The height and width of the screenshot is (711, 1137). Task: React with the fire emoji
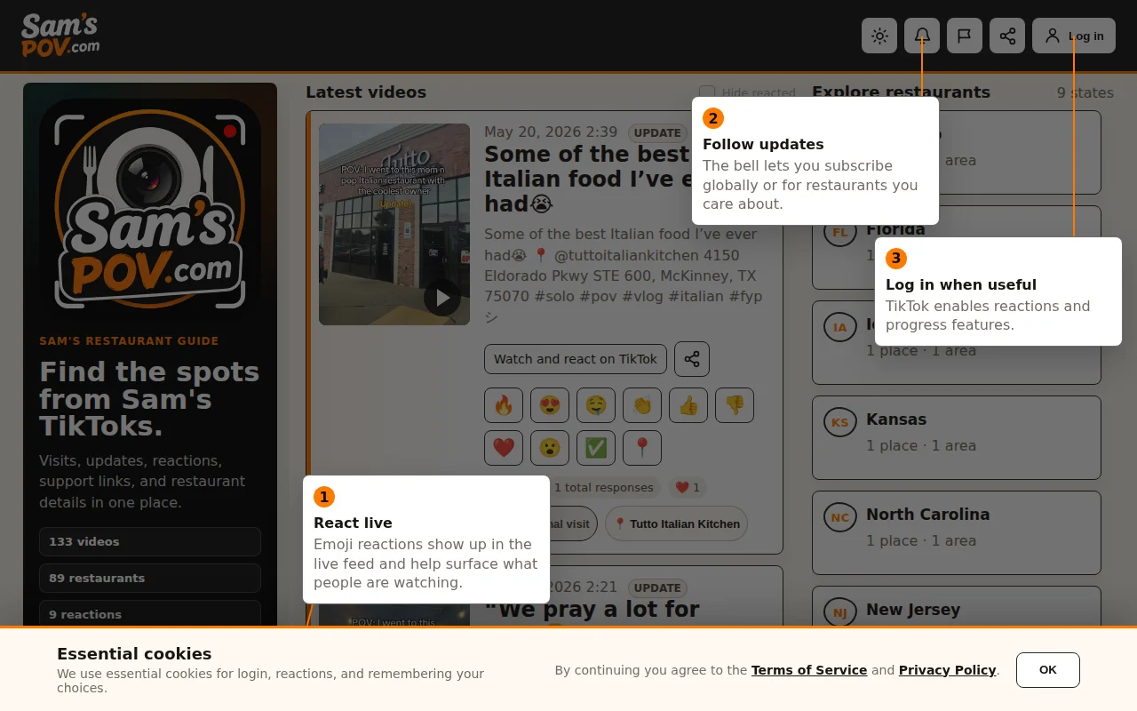[x=504, y=405]
